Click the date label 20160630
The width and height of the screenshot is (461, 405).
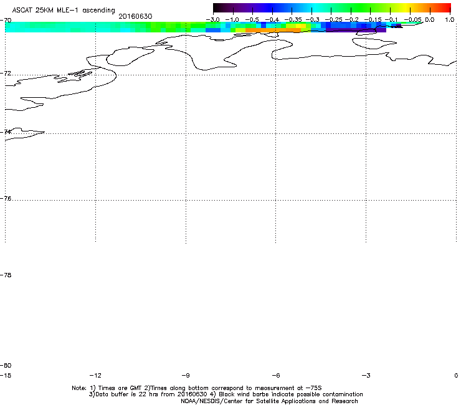(x=135, y=16)
